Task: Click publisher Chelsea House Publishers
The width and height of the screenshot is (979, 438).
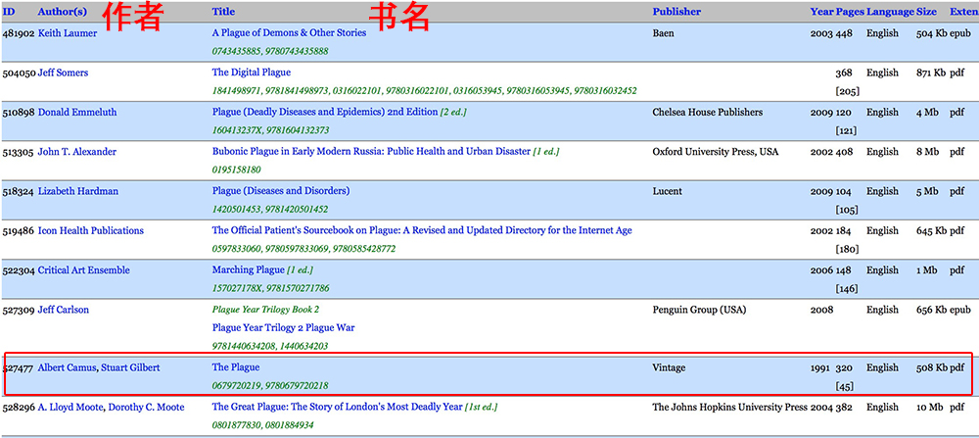Action: click(x=708, y=112)
